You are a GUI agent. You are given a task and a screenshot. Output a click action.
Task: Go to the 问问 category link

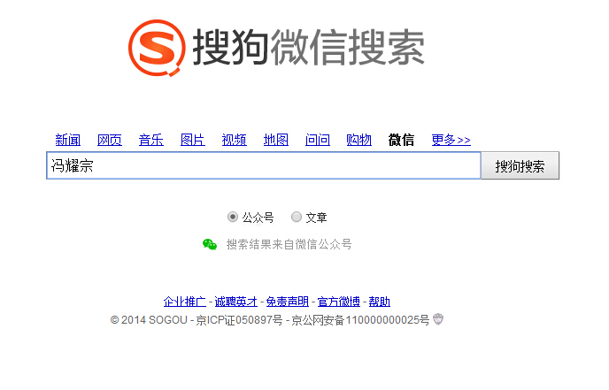pyautogui.click(x=317, y=140)
